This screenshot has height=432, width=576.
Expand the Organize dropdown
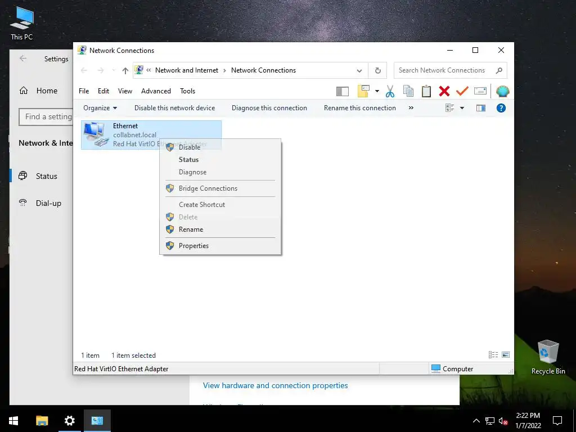[100, 108]
